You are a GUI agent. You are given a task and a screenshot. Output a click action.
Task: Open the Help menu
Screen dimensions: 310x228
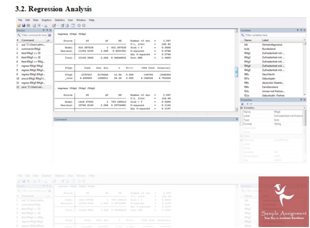point(92,20)
